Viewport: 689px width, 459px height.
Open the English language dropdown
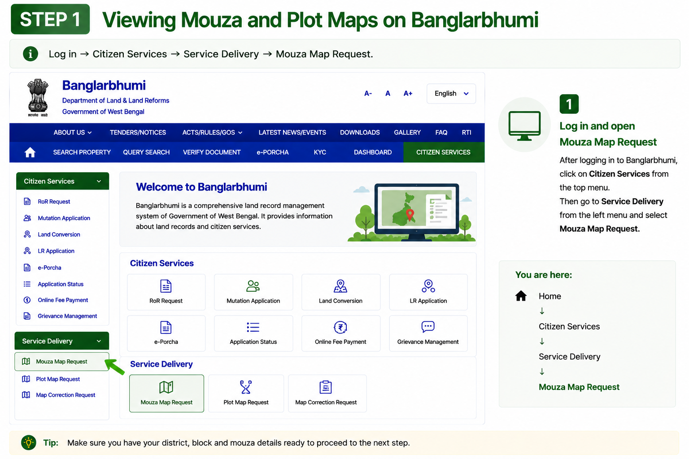[451, 94]
